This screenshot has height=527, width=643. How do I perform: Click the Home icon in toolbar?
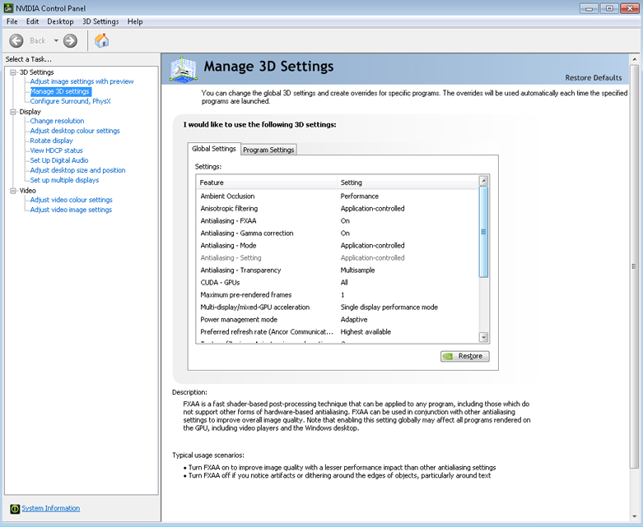(x=102, y=40)
